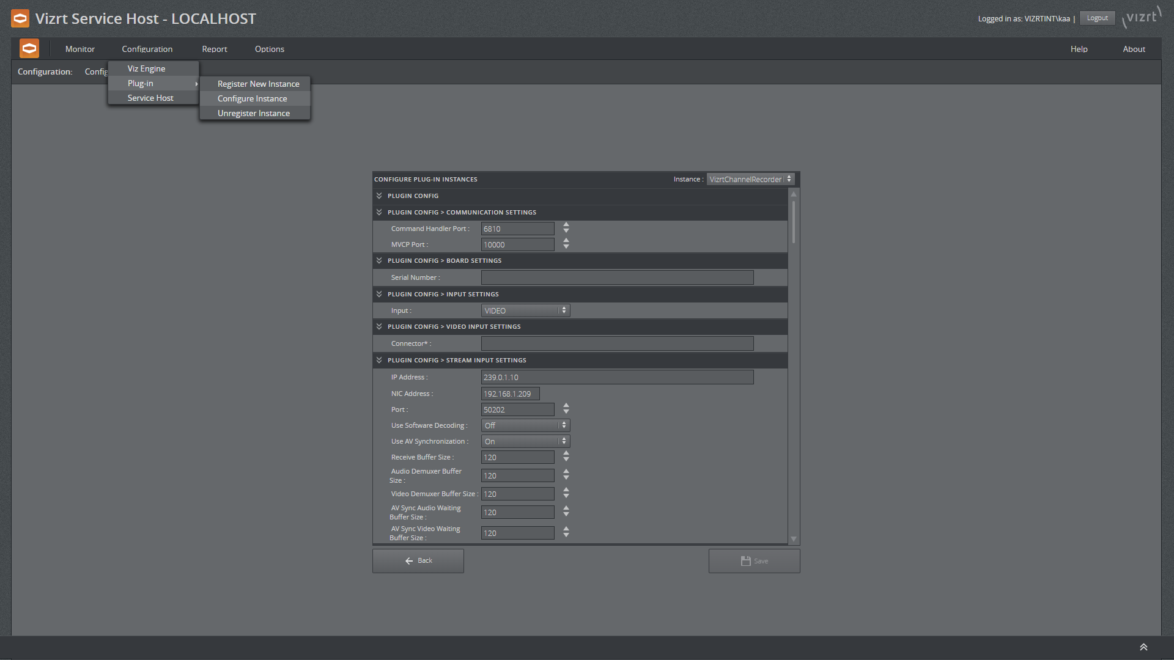Viewport: 1174px width, 660px height.
Task: Click Port stepper up arrow increment value
Action: click(567, 405)
